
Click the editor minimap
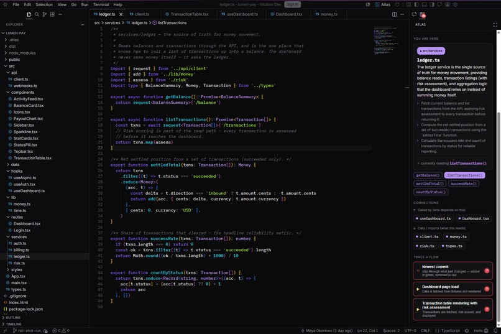pyautogui.click(x=387, y=42)
